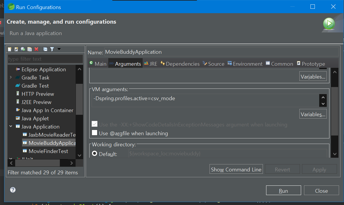The image size is (344, 205).
Task: Switch to the Environment tab
Action: pyautogui.click(x=245, y=64)
